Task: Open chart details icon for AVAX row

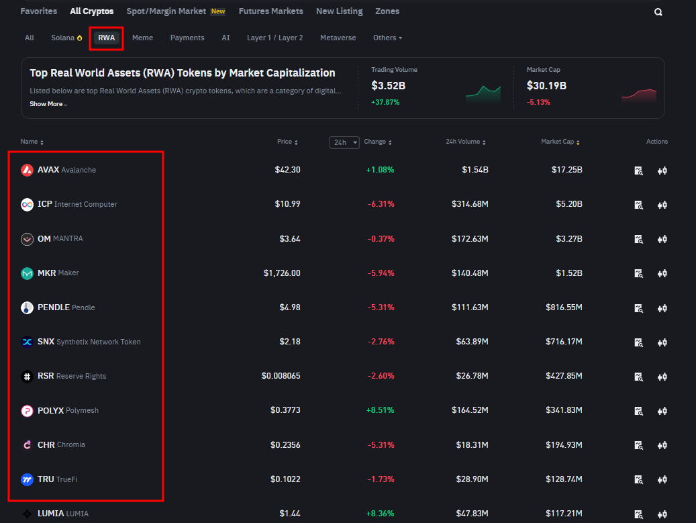Action: click(x=638, y=171)
